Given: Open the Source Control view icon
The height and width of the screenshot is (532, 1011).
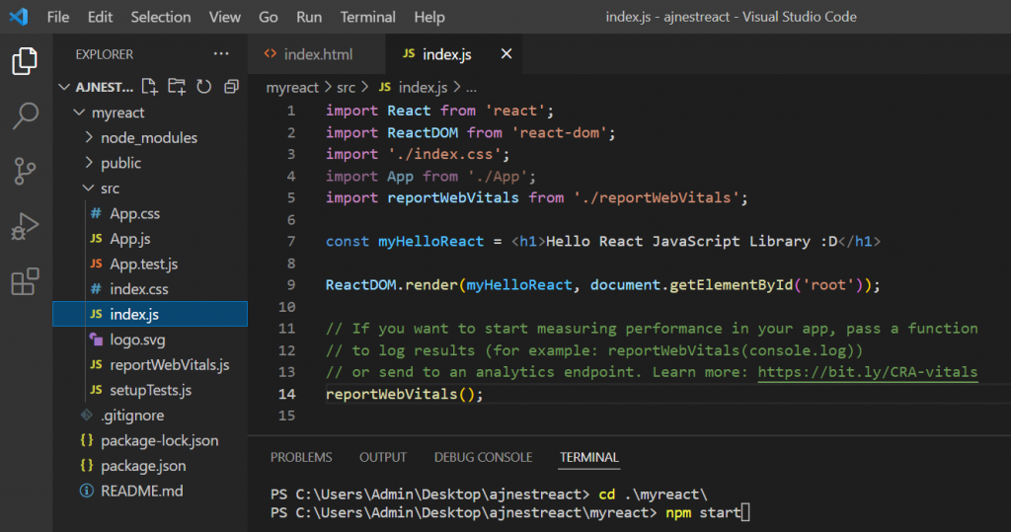Looking at the screenshot, I should 25,171.
